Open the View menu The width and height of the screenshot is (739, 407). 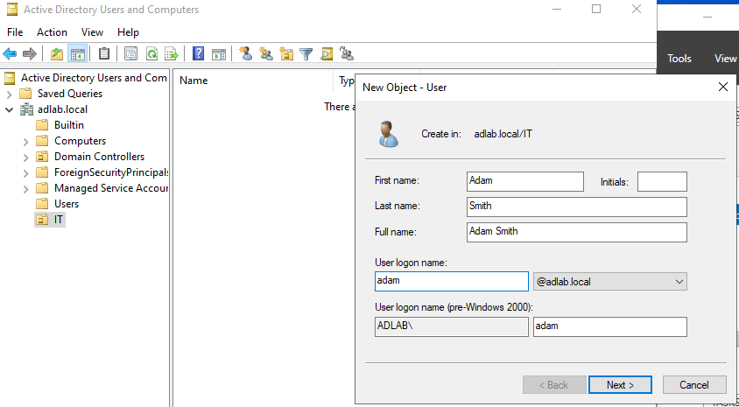[x=92, y=32]
